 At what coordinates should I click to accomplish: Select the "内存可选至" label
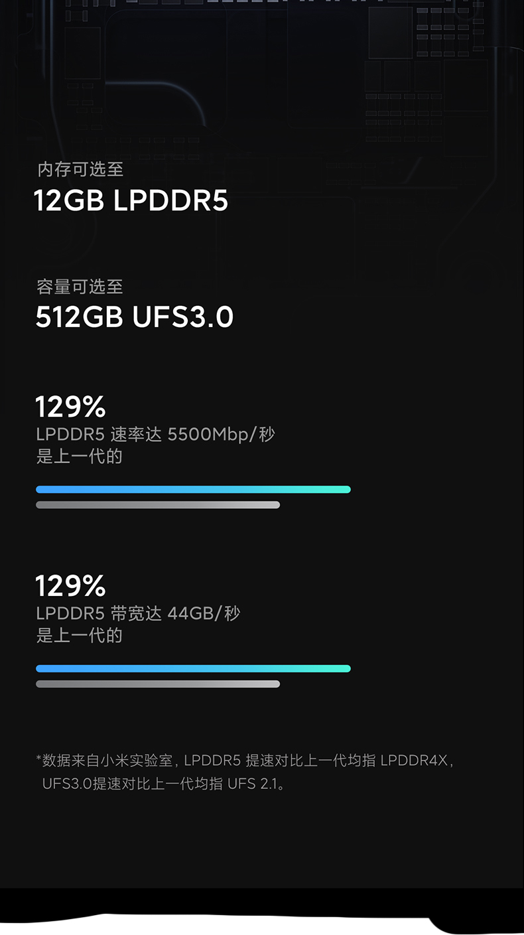point(80,170)
